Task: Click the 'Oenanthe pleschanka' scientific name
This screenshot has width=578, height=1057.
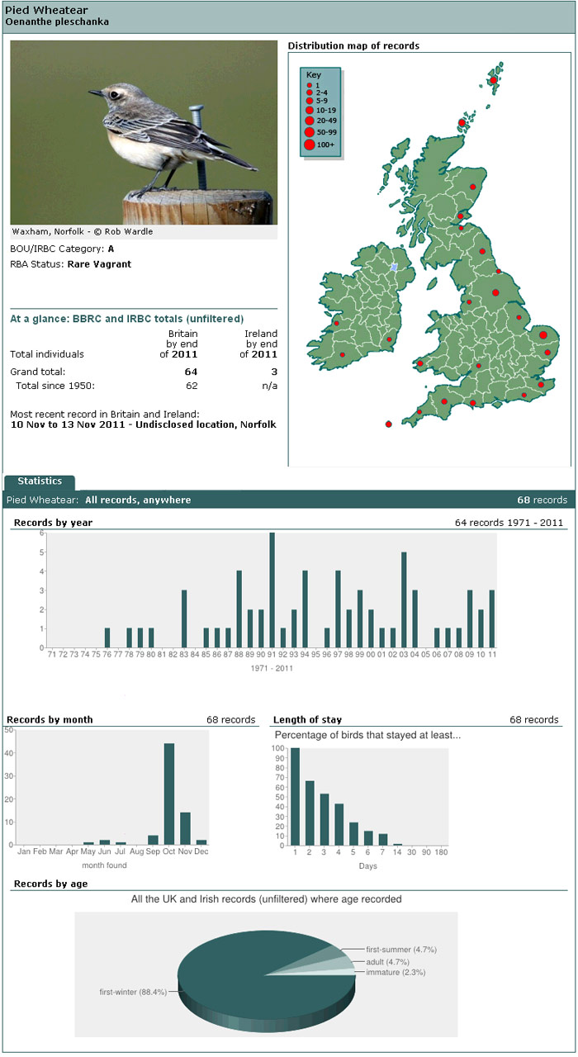Action: coord(57,21)
